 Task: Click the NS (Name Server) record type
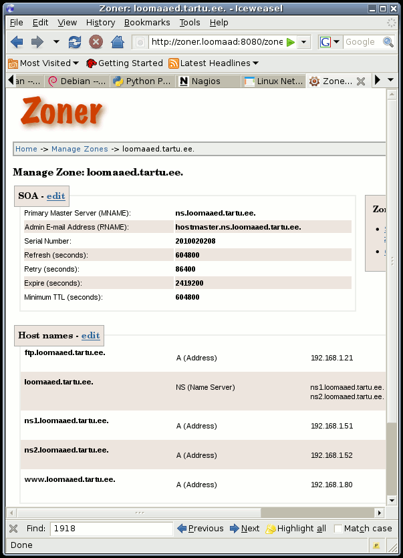(x=205, y=387)
